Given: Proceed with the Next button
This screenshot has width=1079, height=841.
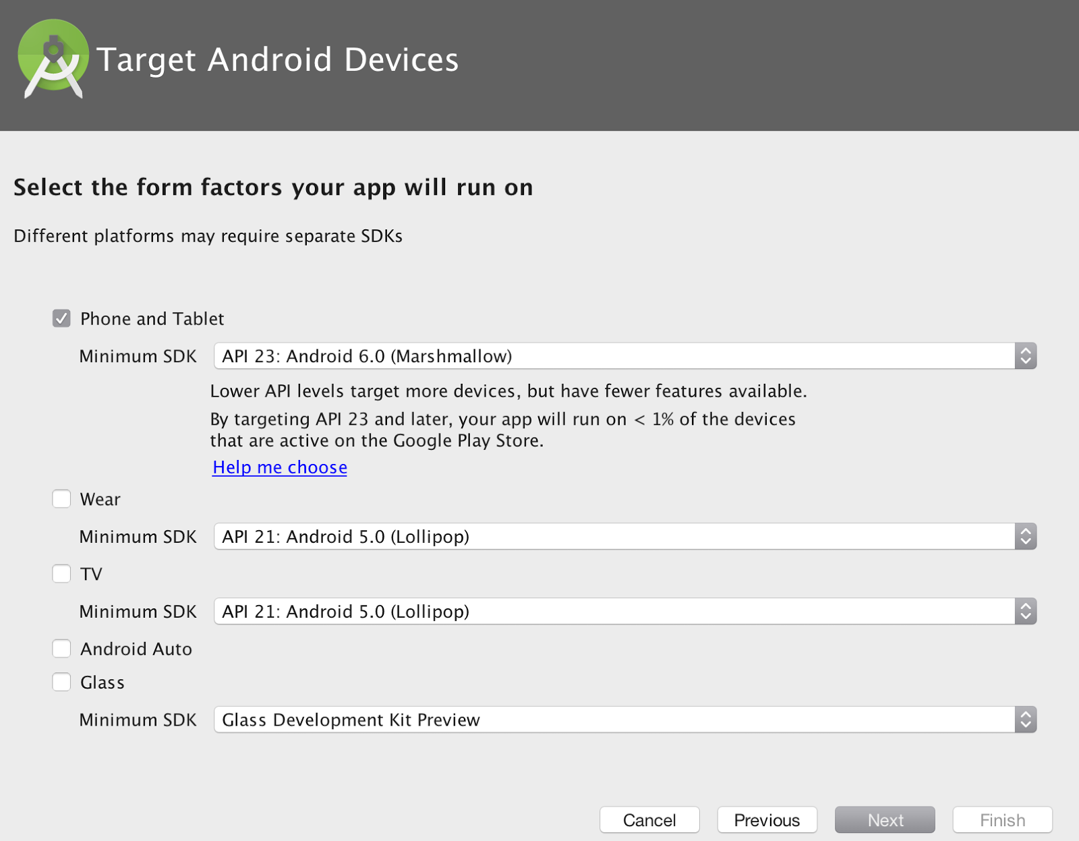Looking at the screenshot, I should [885, 820].
